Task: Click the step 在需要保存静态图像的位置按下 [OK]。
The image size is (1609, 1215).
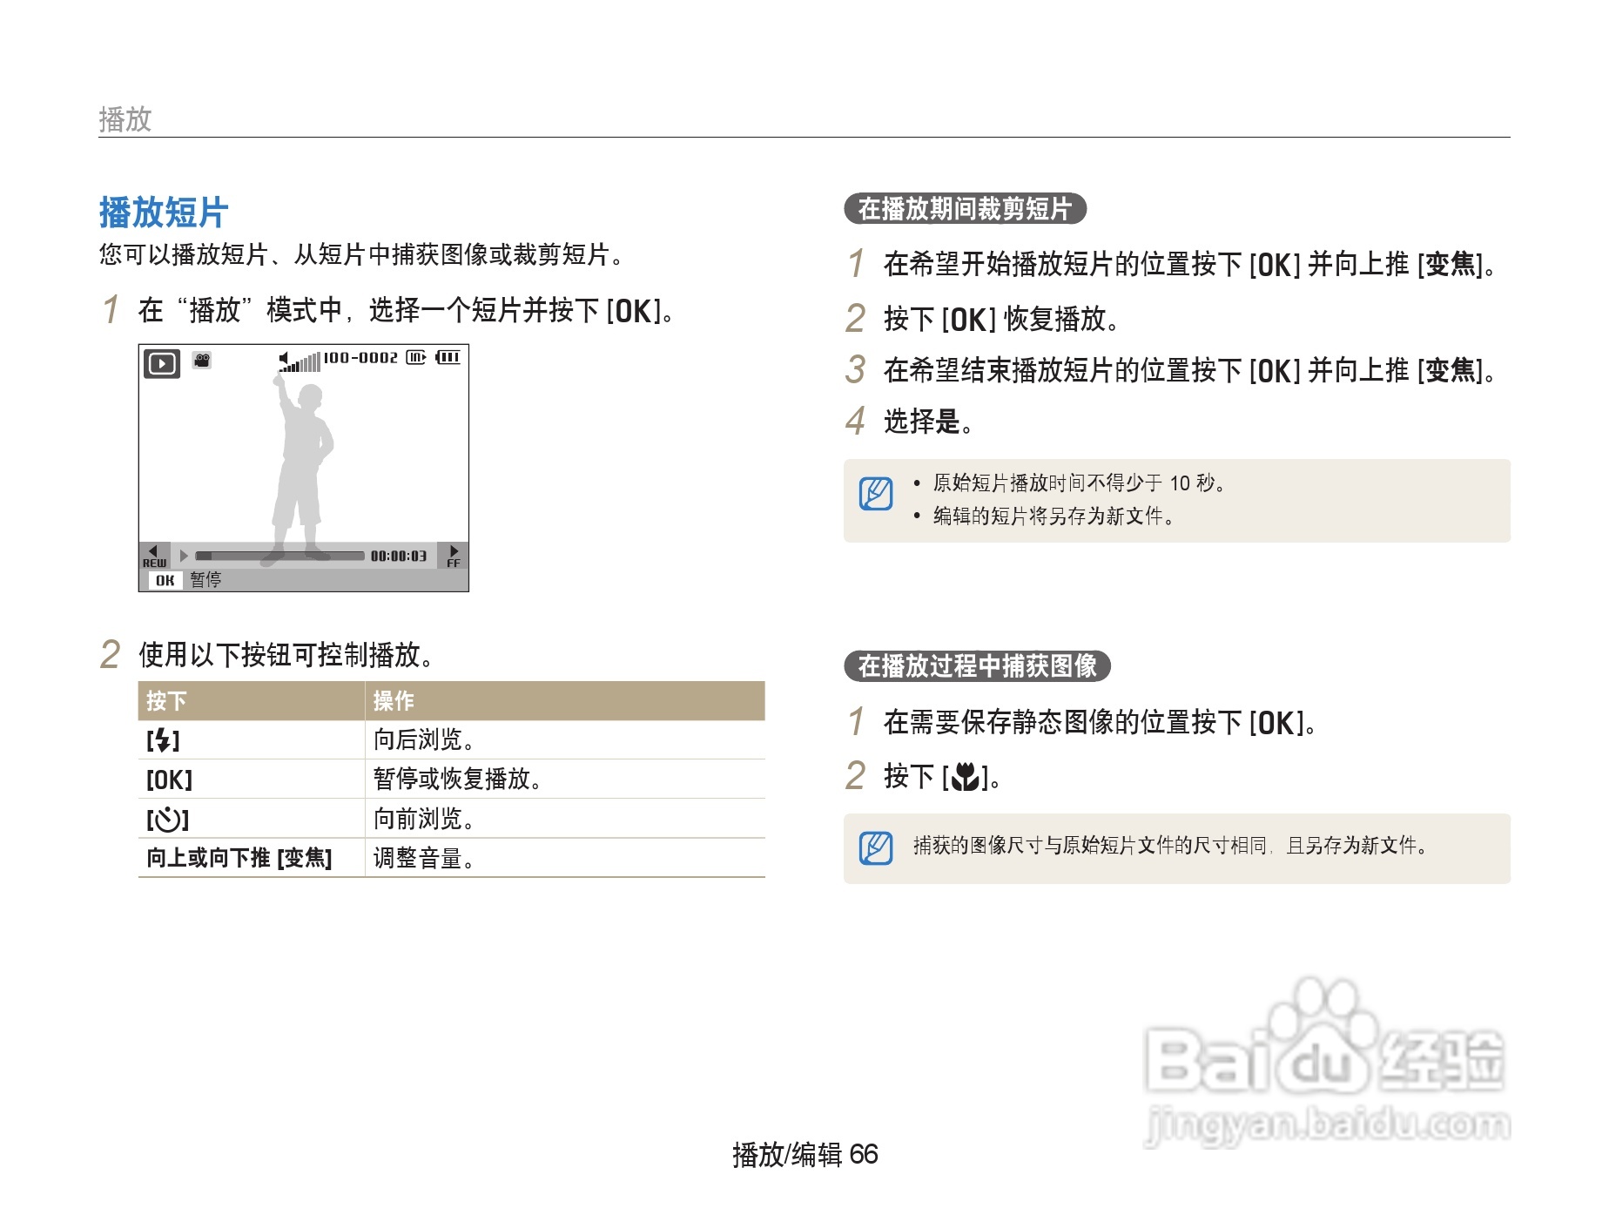Action: (x=1101, y=723)
